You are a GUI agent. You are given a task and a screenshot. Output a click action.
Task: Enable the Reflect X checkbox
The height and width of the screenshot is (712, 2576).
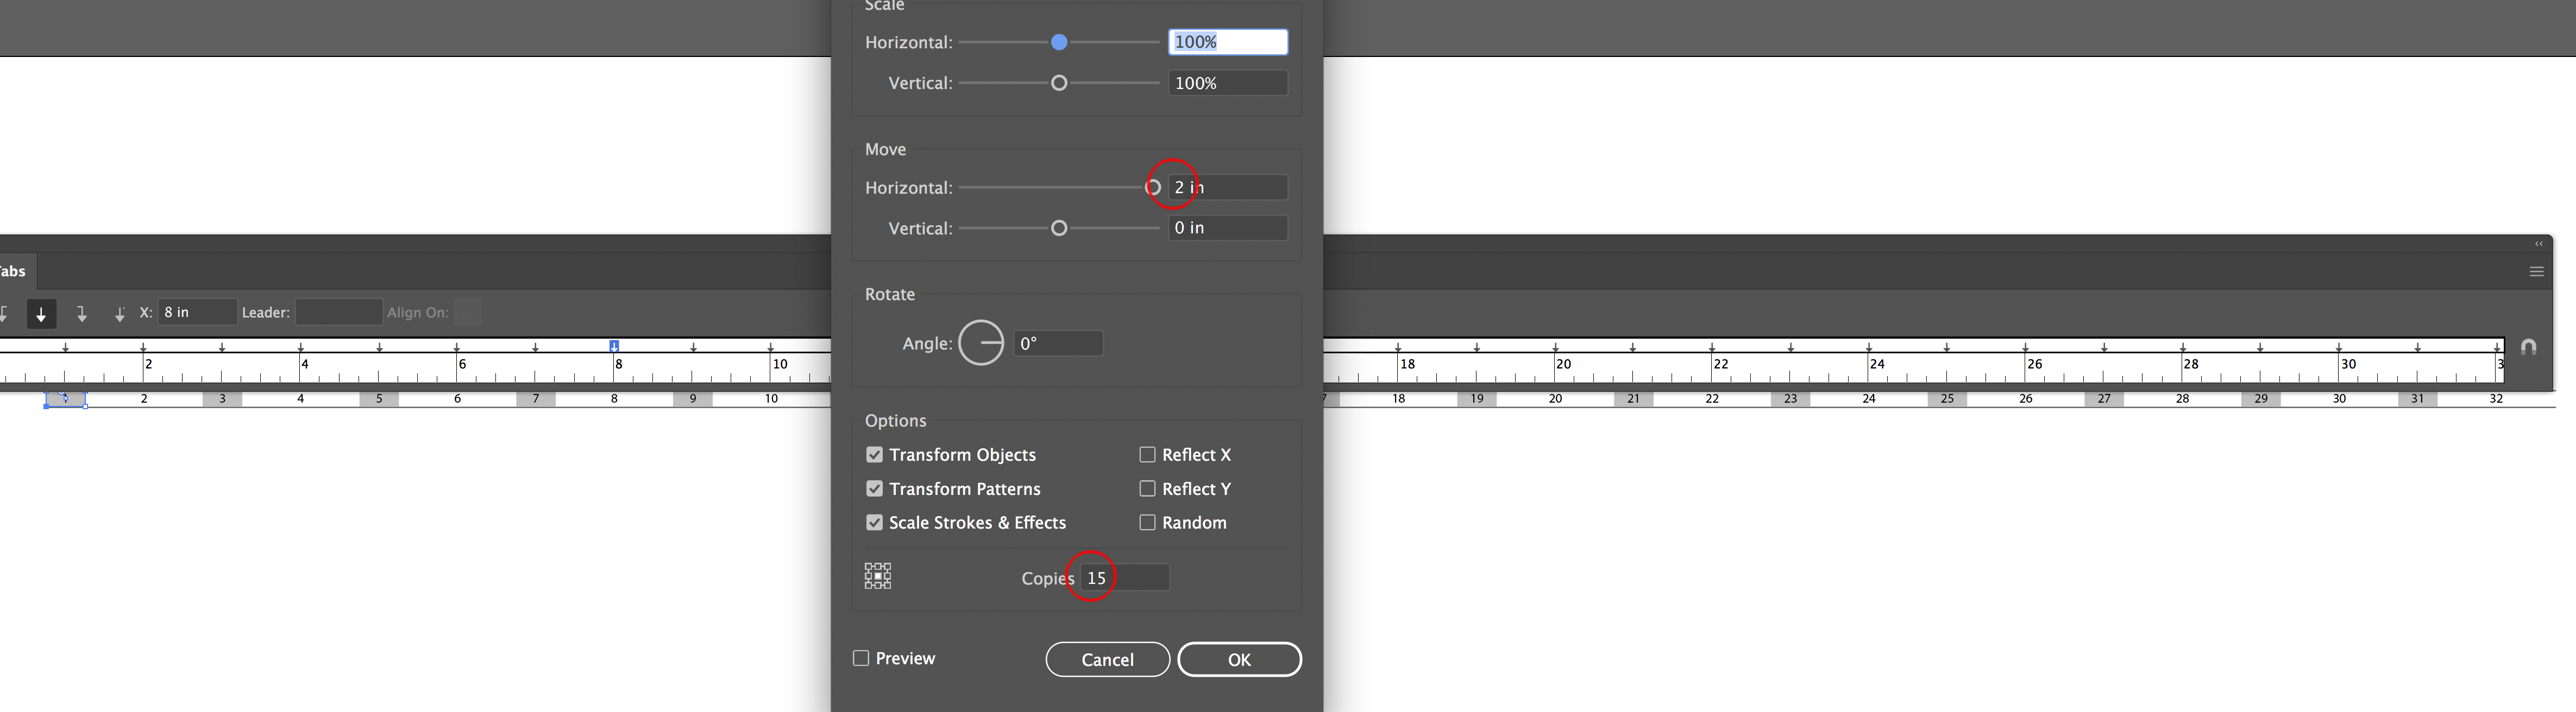(1147, 455)
